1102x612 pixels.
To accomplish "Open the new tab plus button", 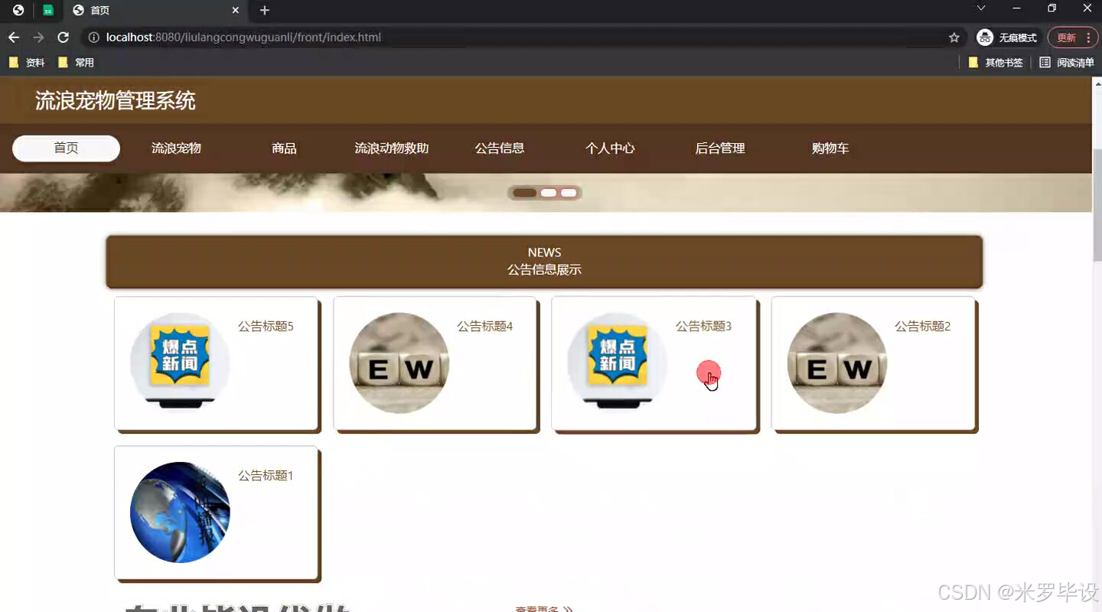I will tap(265, 11).
